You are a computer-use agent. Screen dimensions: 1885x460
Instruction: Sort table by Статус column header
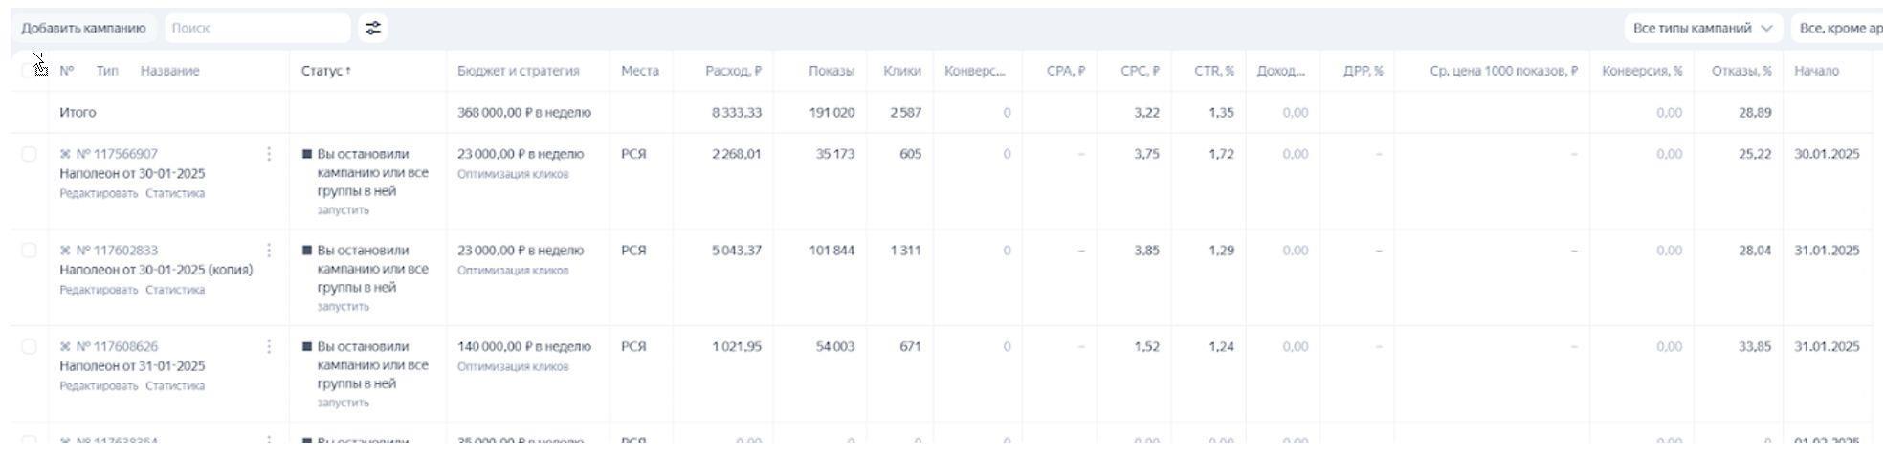coord(325,71)
